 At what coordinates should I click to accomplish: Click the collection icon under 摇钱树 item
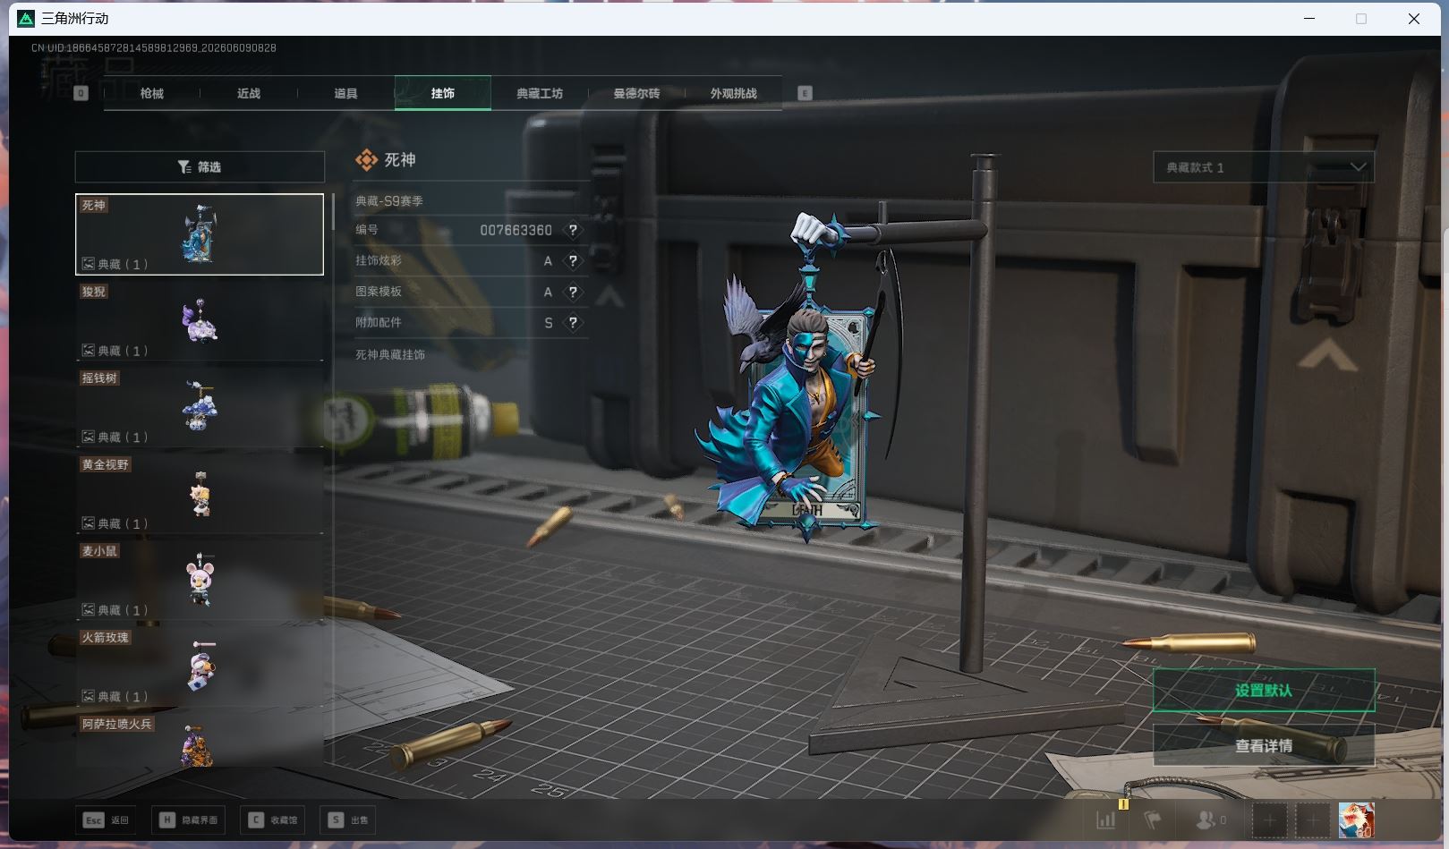tap(89, 437)
